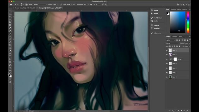This screenshot has width=199, height=112.
Task: Open the workspace switcher dropdown
Action: tap(185, 5)
